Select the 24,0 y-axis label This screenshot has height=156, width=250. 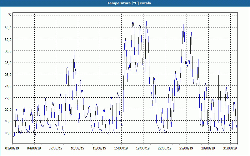click(x=8, y=86)
